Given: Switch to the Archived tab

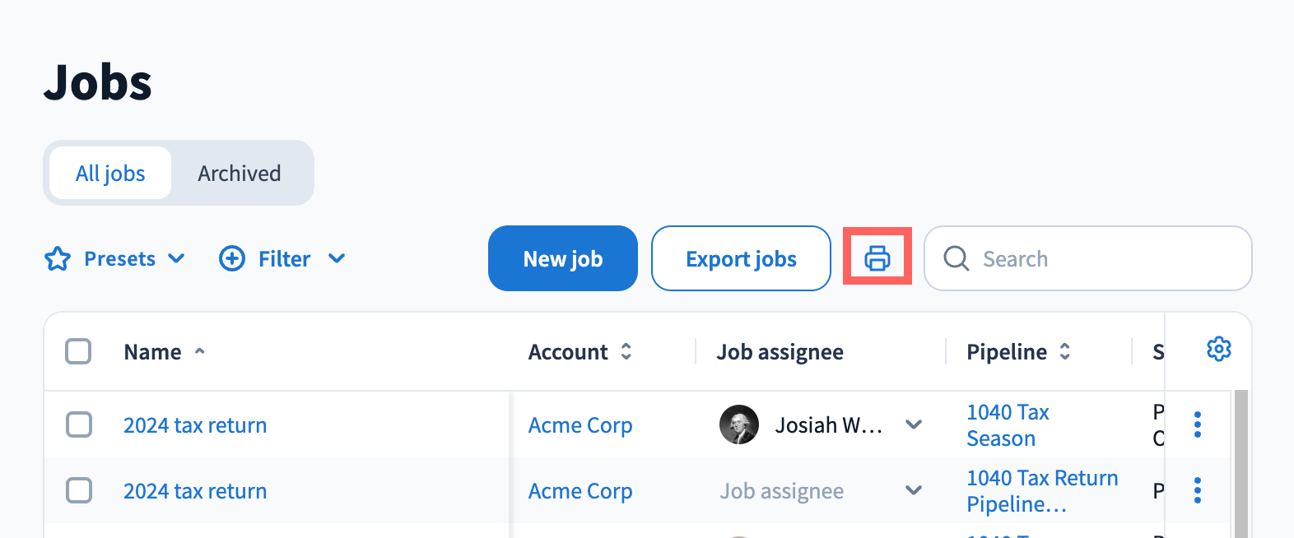Looking at the screenshot, I should coord(240,174).
